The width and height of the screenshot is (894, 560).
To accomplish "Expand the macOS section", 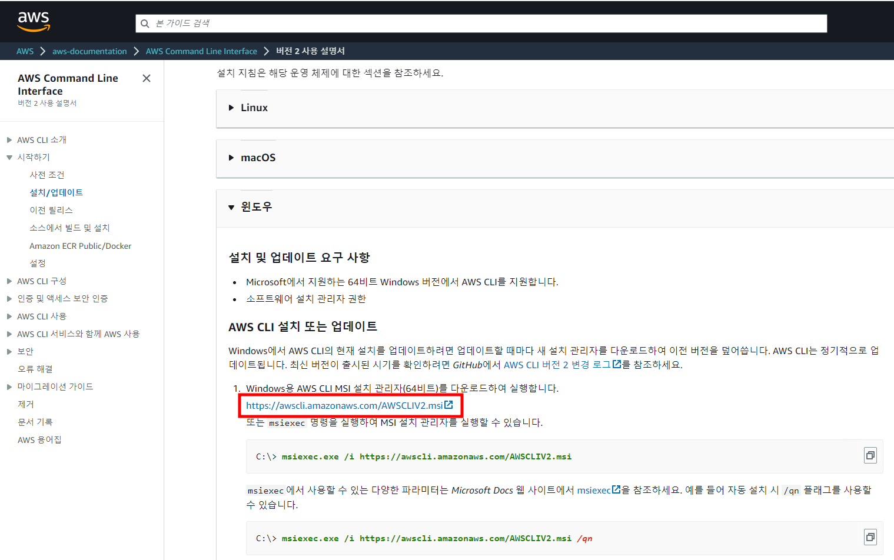I will pyautogui.click(x=231, y=158).
